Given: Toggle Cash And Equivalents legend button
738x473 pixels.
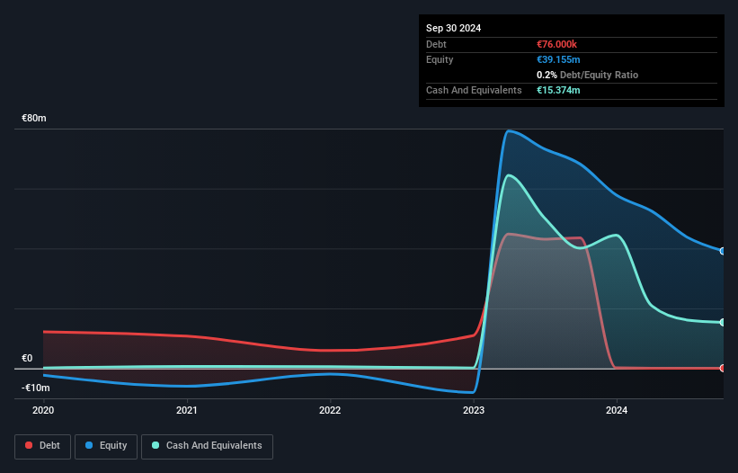Looking at the screenshot, I should point(207,446).
